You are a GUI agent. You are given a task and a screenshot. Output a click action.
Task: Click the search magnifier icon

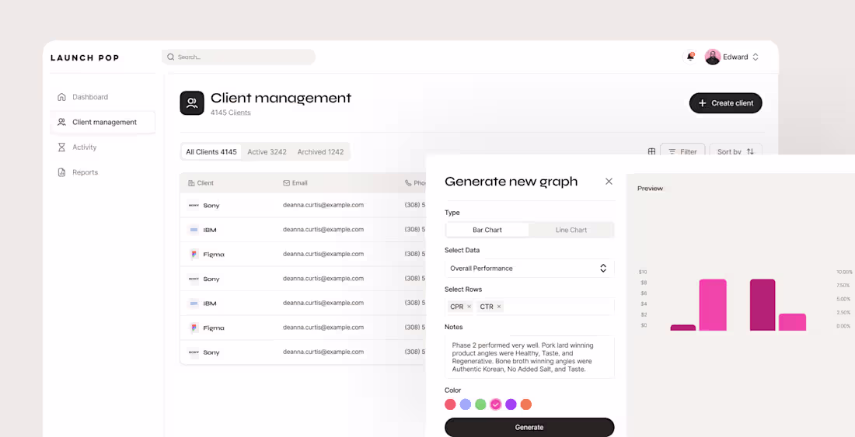171,57
